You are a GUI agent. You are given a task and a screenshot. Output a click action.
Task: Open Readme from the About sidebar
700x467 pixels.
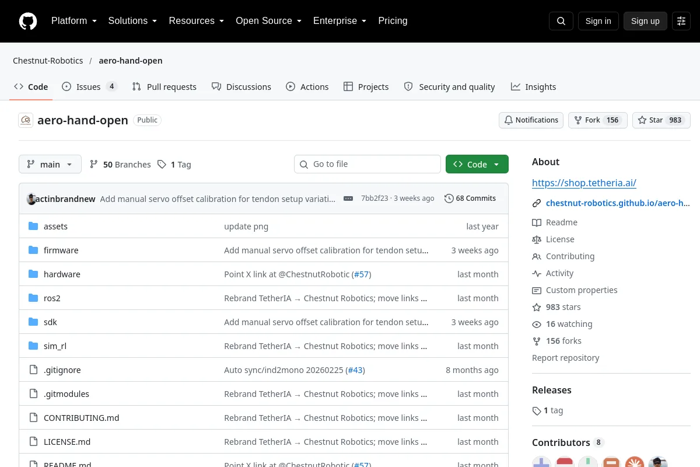555,222
